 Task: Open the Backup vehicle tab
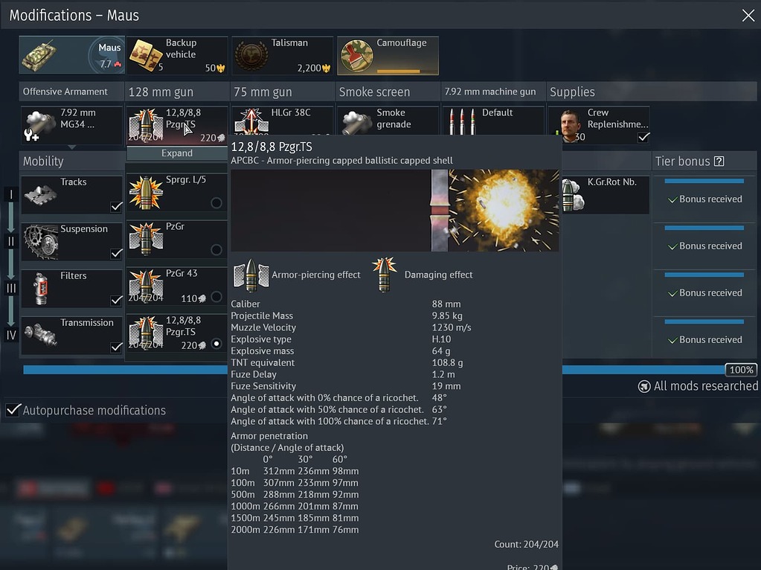[177, 55]
